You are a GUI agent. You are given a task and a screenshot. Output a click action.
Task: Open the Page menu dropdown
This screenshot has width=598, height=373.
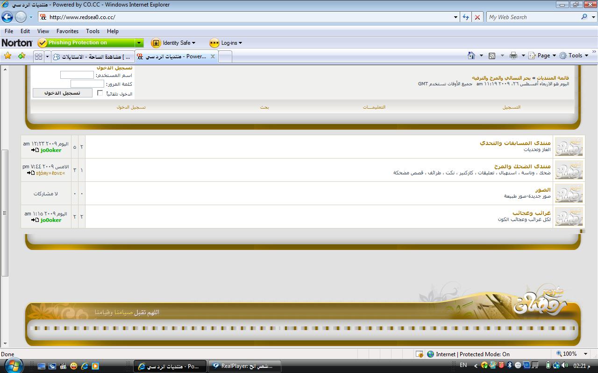[543, 55]
